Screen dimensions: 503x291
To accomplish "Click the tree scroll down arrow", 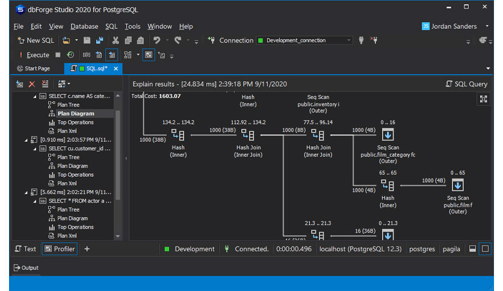I will point(118,236).
